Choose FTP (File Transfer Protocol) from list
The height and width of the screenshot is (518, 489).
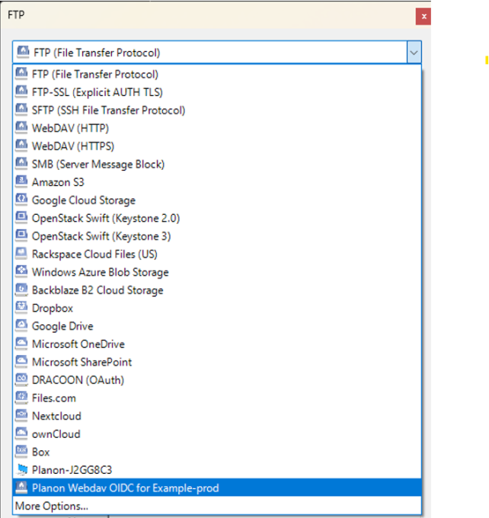pos(217,74)
